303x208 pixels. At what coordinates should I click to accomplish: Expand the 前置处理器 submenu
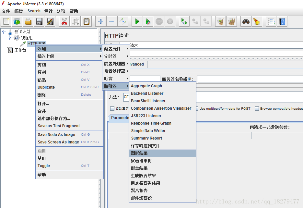(116, 64)
